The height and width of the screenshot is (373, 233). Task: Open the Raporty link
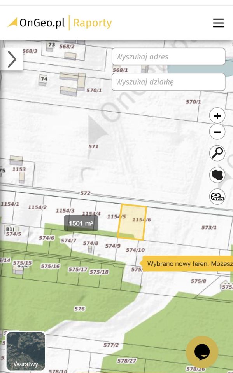pos(93,23)
